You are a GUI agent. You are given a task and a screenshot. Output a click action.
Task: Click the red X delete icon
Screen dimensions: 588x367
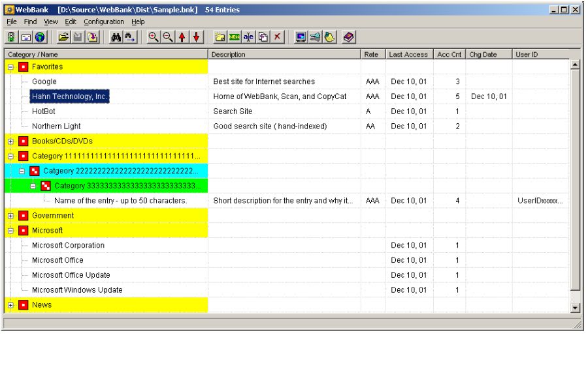pos(278,37)
